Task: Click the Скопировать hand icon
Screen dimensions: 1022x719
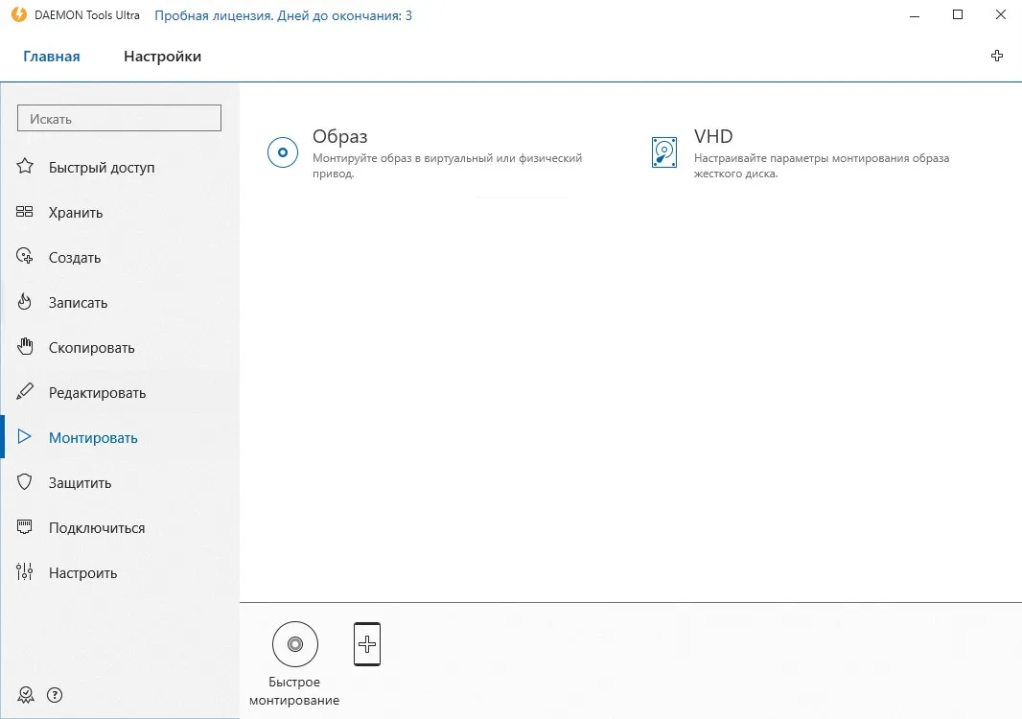Action: 25,346
